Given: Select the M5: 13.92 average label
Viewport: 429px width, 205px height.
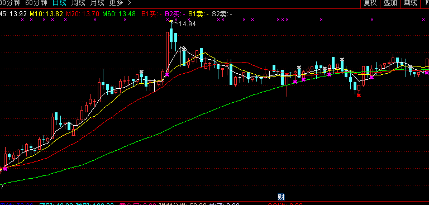Looking at the screenshot, I should click(x=13, y=13).
